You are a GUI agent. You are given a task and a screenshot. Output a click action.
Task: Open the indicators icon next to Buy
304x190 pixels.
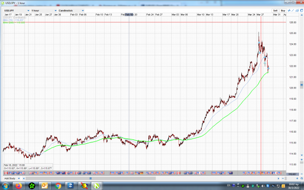pyautogui.click(x=289, y=11)
